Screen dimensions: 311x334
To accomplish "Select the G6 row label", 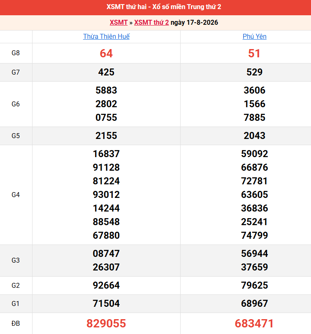I will 16,104.
